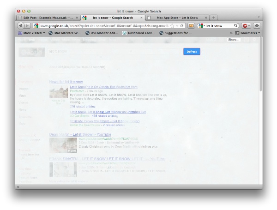Image resolution: width=277 pixels, height=210 pixels.
Task: Click the red Adblock toolbar icon
Action: coord(245,26)
